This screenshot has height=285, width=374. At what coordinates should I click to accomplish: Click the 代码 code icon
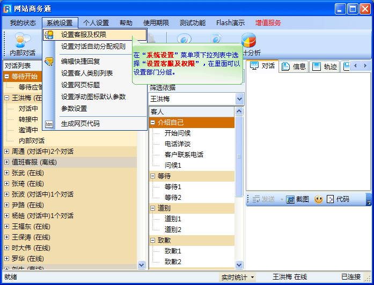click(331, 199)
